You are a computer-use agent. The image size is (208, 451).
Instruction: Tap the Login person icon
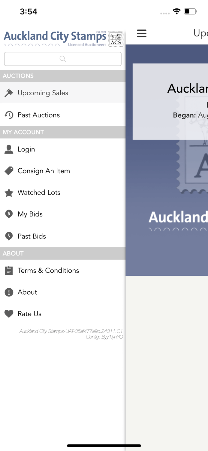pyautogui.click(x=9, y=149)
